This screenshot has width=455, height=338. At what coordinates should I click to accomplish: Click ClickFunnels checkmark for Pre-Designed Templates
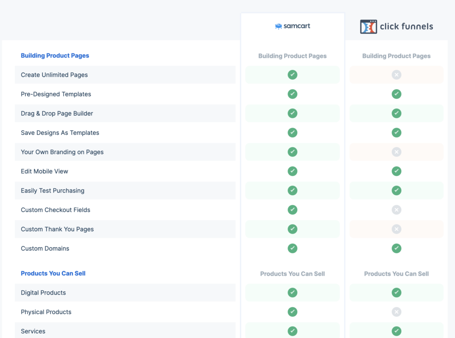point(396,94)
